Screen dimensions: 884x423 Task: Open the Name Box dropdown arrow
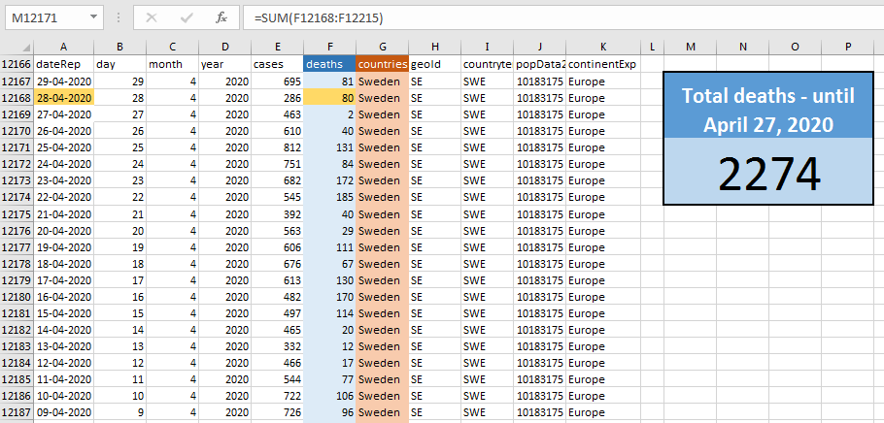click(x=92, y=17)
